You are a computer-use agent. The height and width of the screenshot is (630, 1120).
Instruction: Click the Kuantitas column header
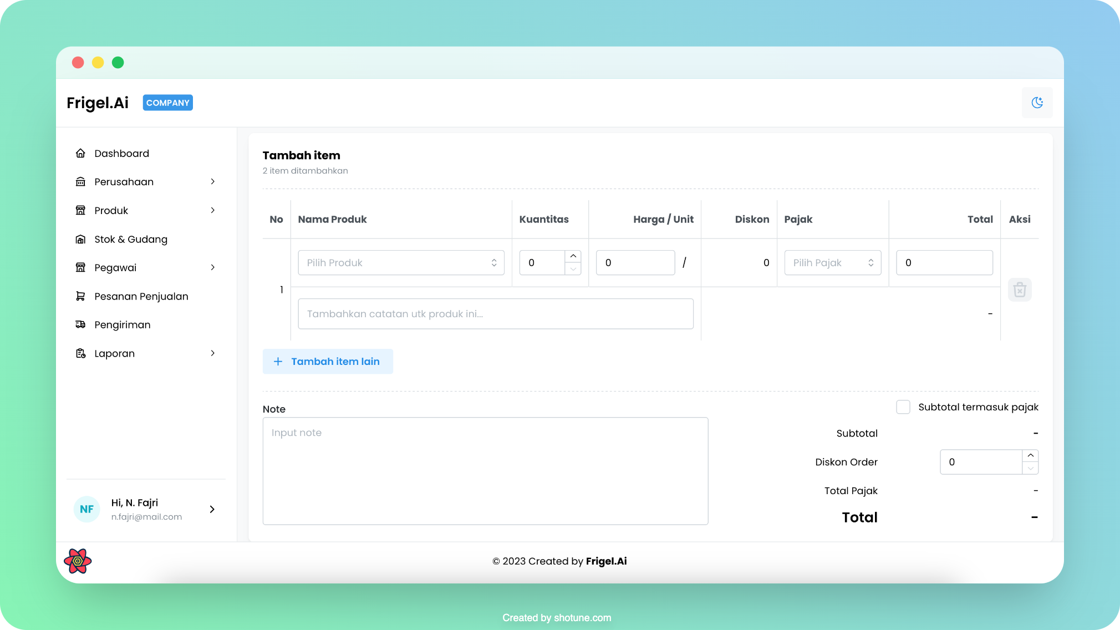click(x=544, y=219)
